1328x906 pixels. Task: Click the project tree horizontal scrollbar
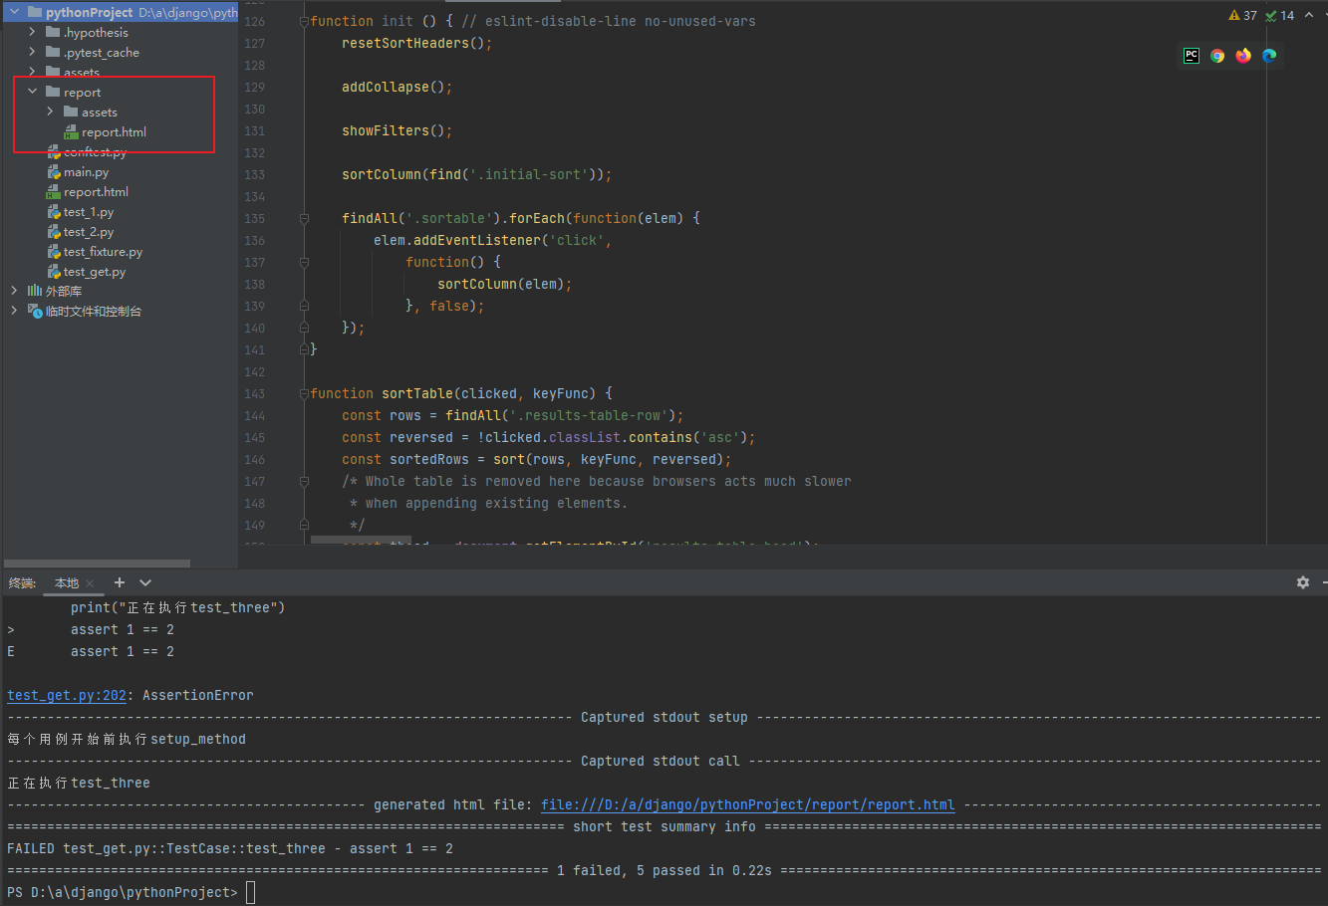click(x=97, y=563)
